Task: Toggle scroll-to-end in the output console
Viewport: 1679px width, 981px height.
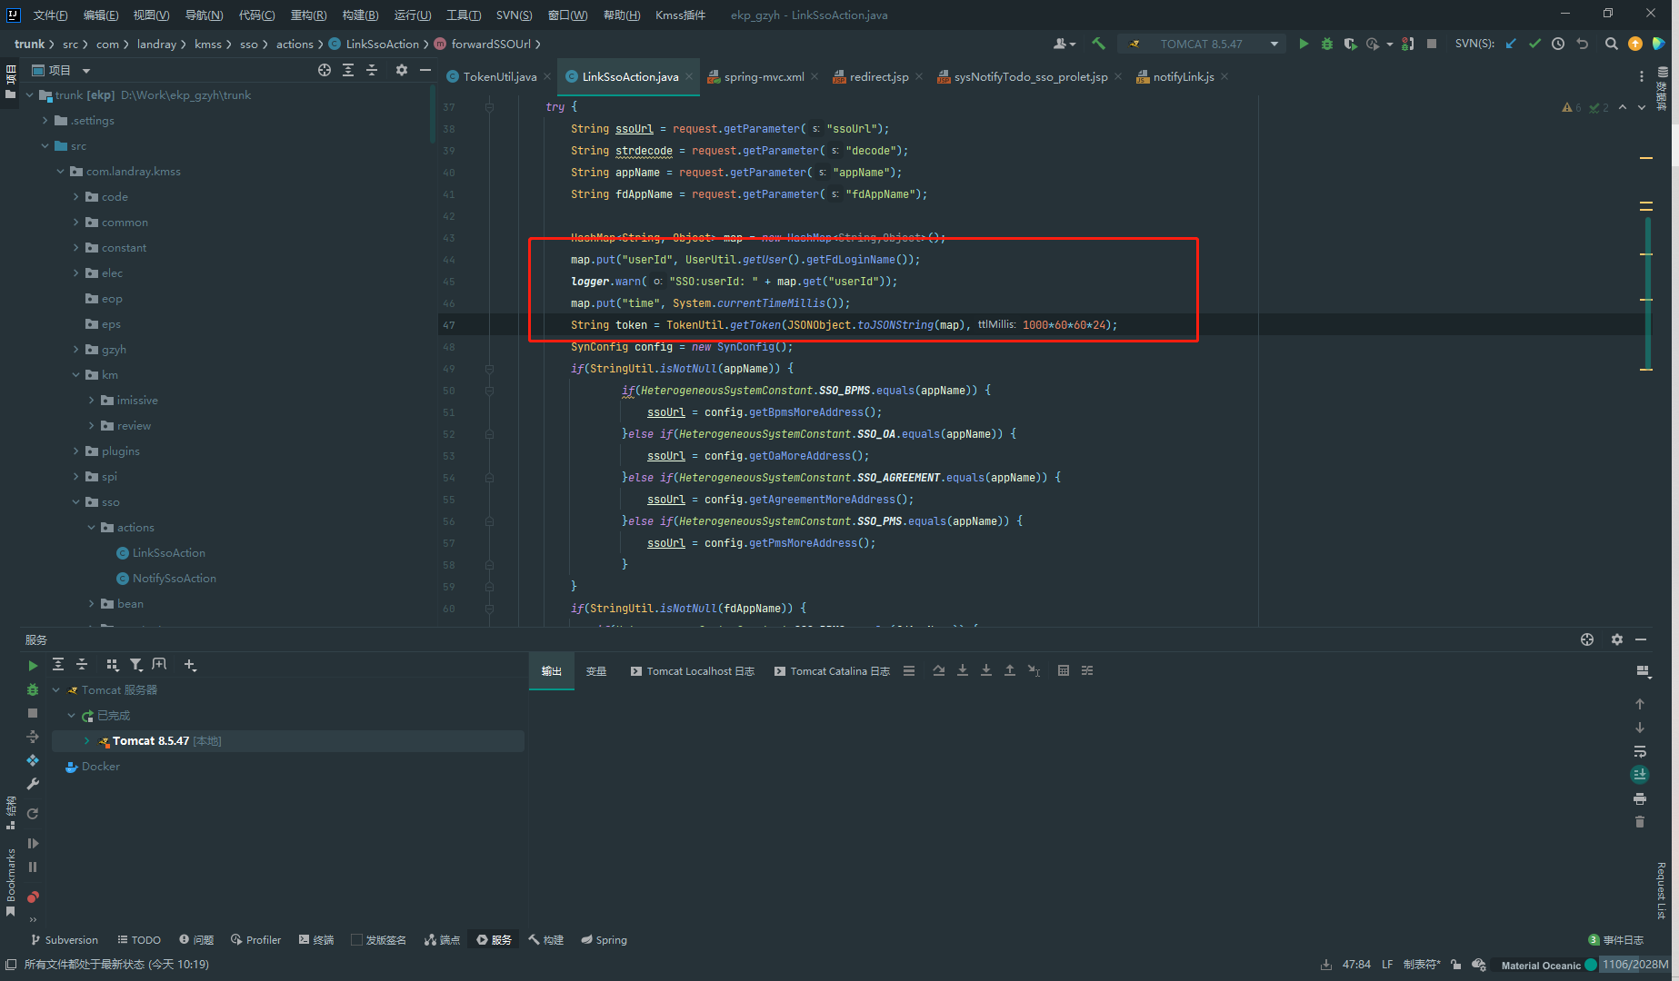Action: click(x=1640, y=775)
